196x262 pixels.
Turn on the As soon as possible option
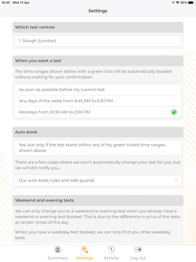pyautogui.click(x=174, y=89)
